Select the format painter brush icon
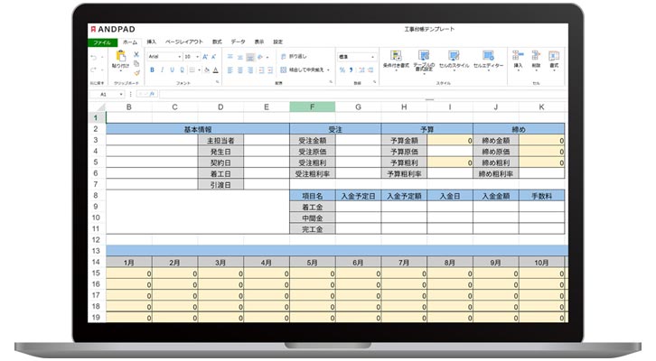The width and height of the screenshot is (656, 361). 136,74
